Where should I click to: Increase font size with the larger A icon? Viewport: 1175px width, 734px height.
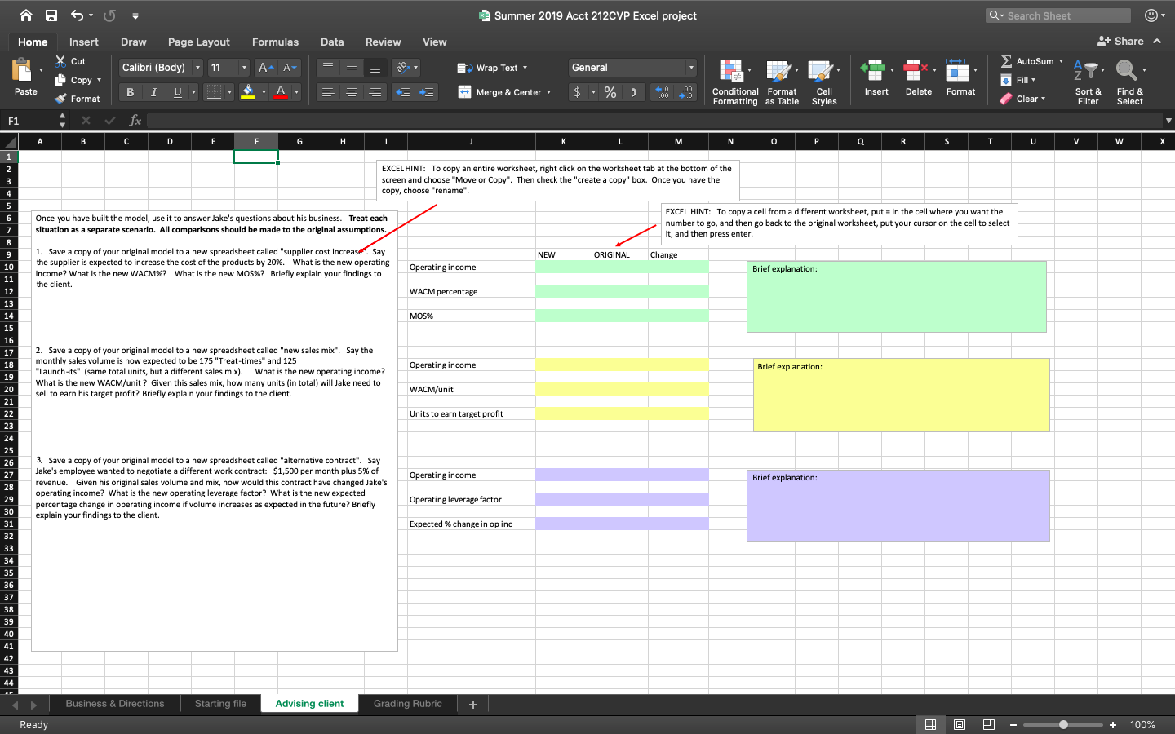265,68
